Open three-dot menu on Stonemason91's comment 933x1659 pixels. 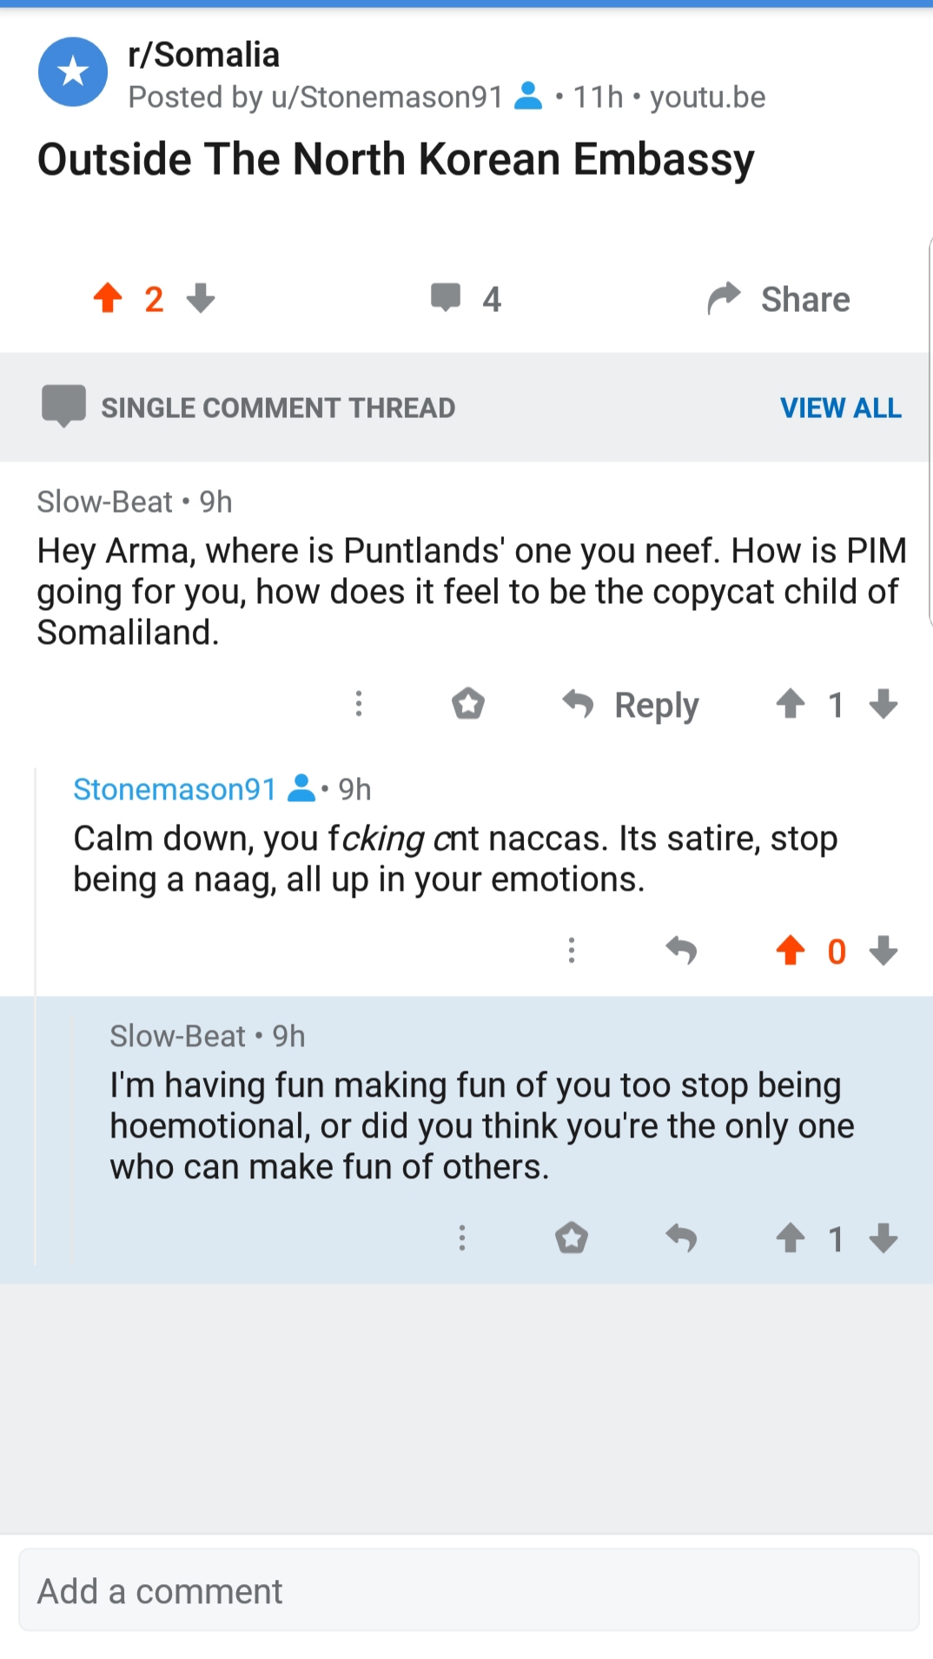[x=572, y=951]
